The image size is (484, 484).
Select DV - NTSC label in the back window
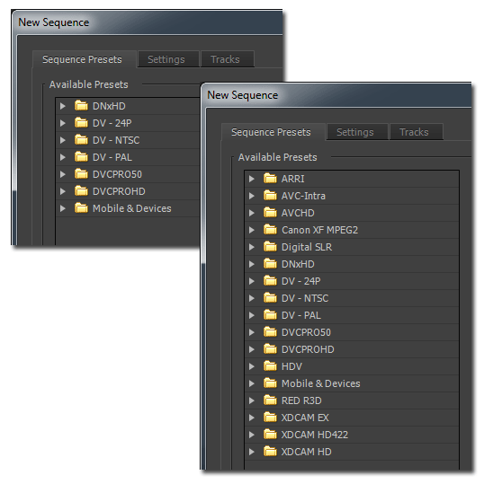tap(116, 140)
